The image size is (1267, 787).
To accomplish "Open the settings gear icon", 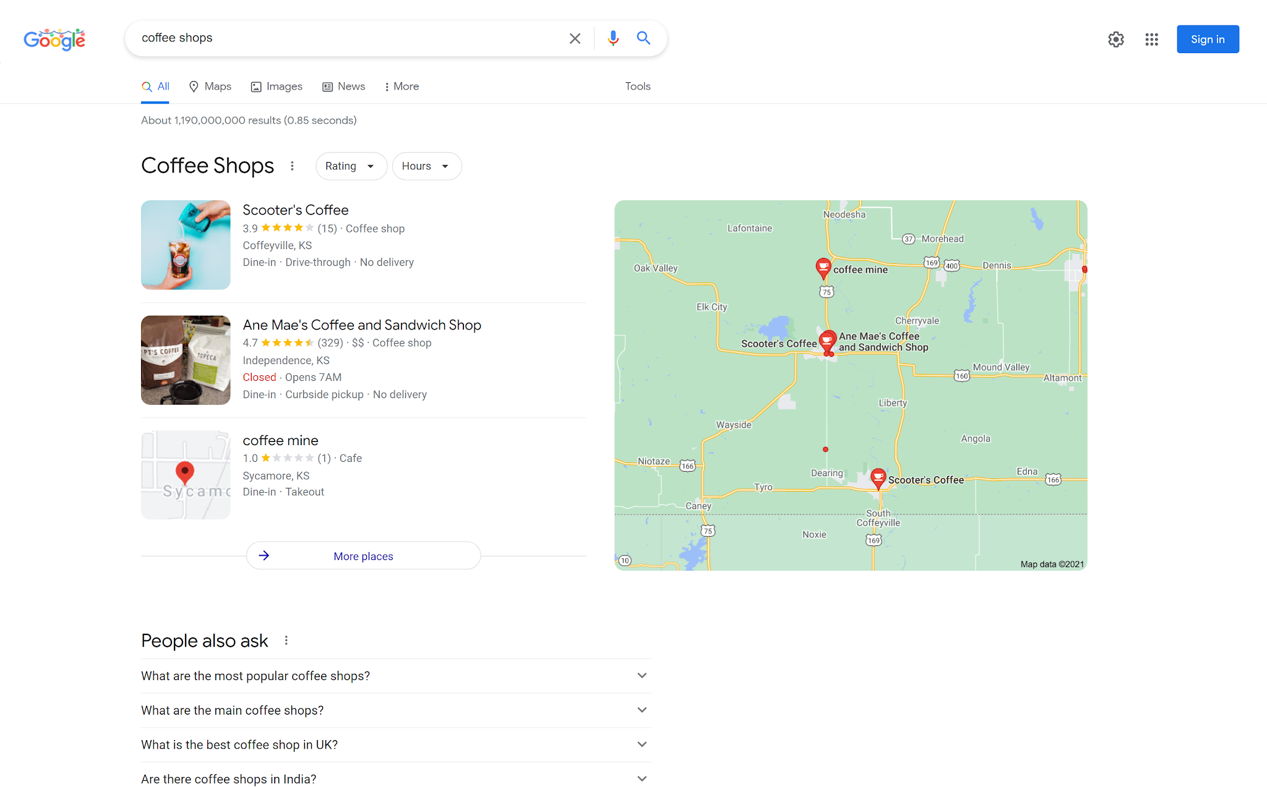I will click(1115, 40).
